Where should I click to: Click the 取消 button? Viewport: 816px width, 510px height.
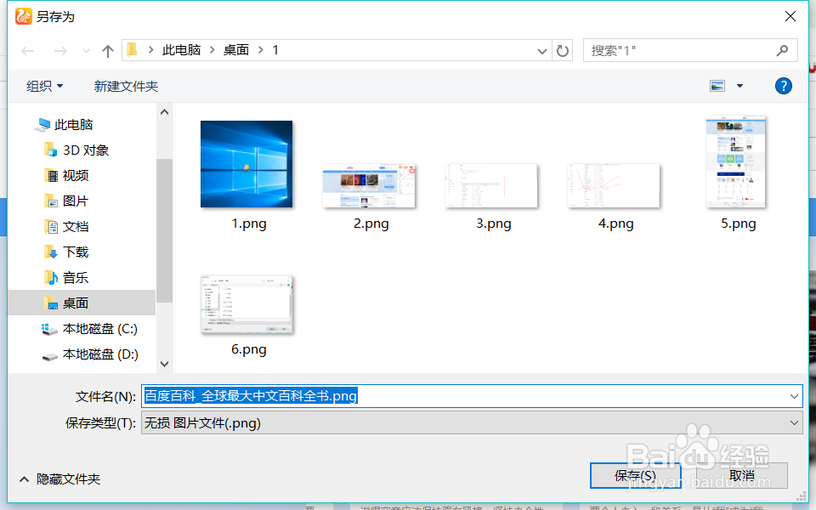coord(741,476)
